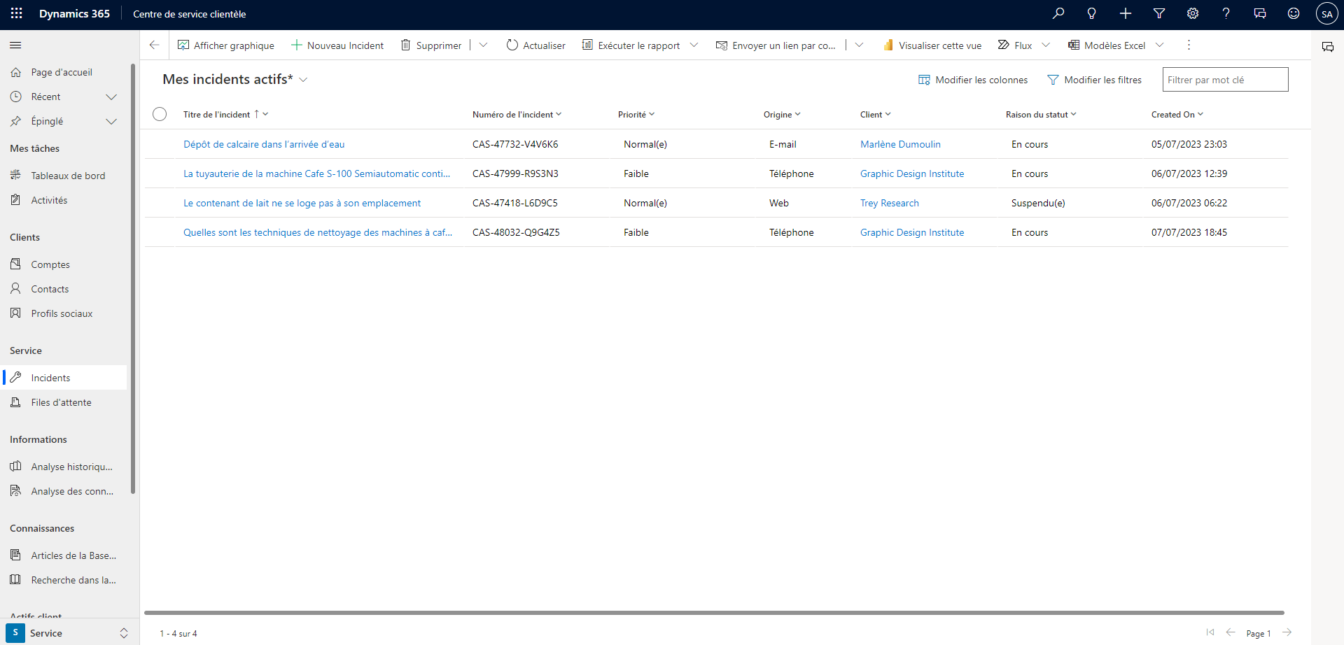Click Envoyer un lien par courrier
Screen dimensions: 1344x645
click(x=776, y=45)
